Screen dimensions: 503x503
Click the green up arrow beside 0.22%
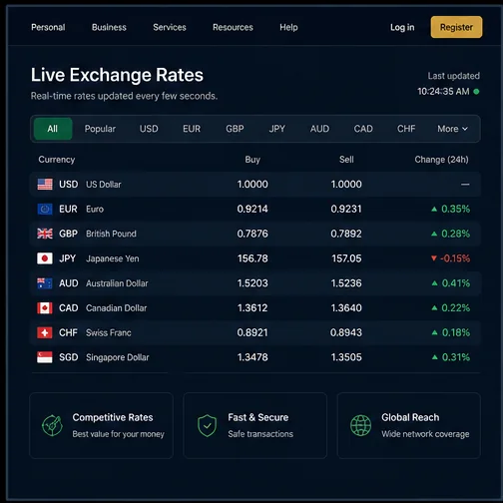point(434,307)
